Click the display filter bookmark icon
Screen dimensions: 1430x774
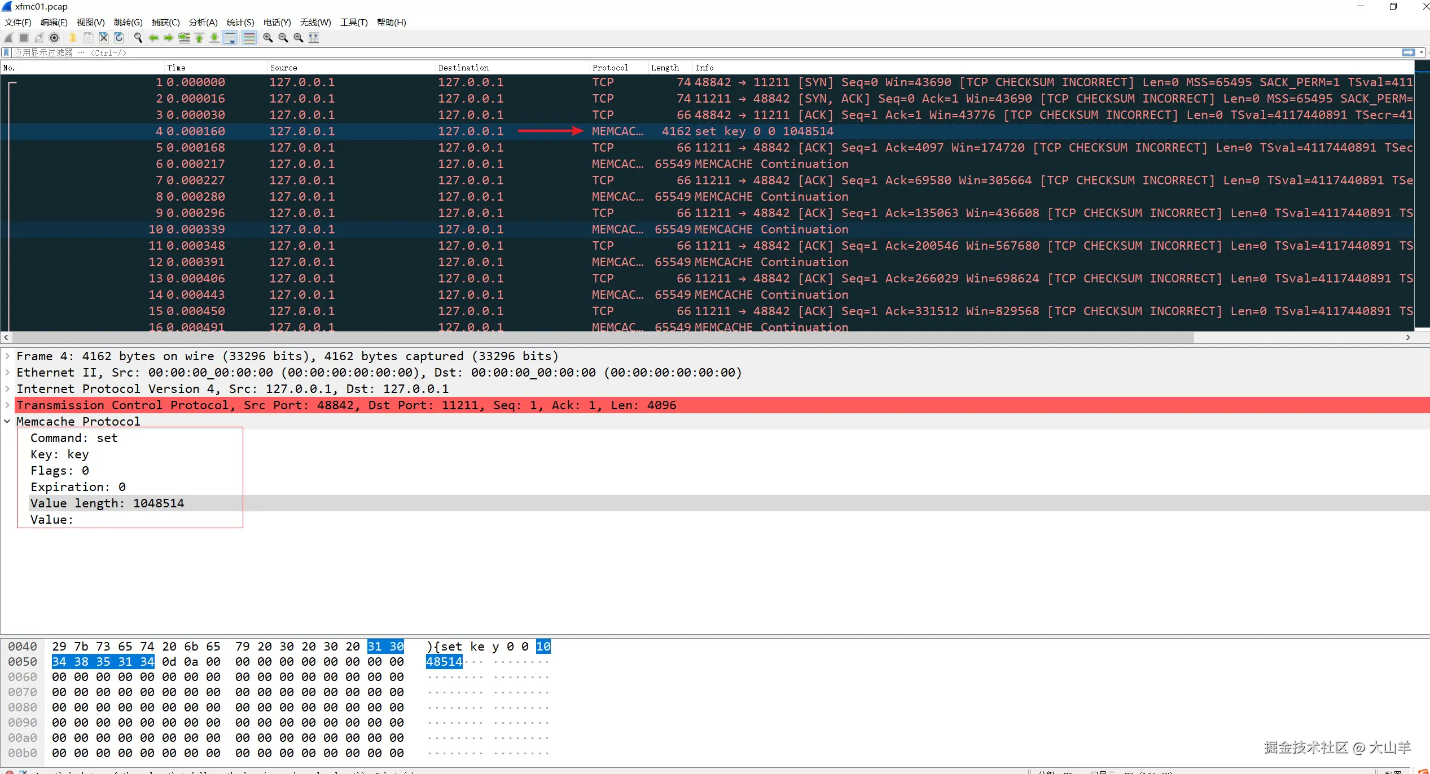pyautogui.click(x=6, y=52)
